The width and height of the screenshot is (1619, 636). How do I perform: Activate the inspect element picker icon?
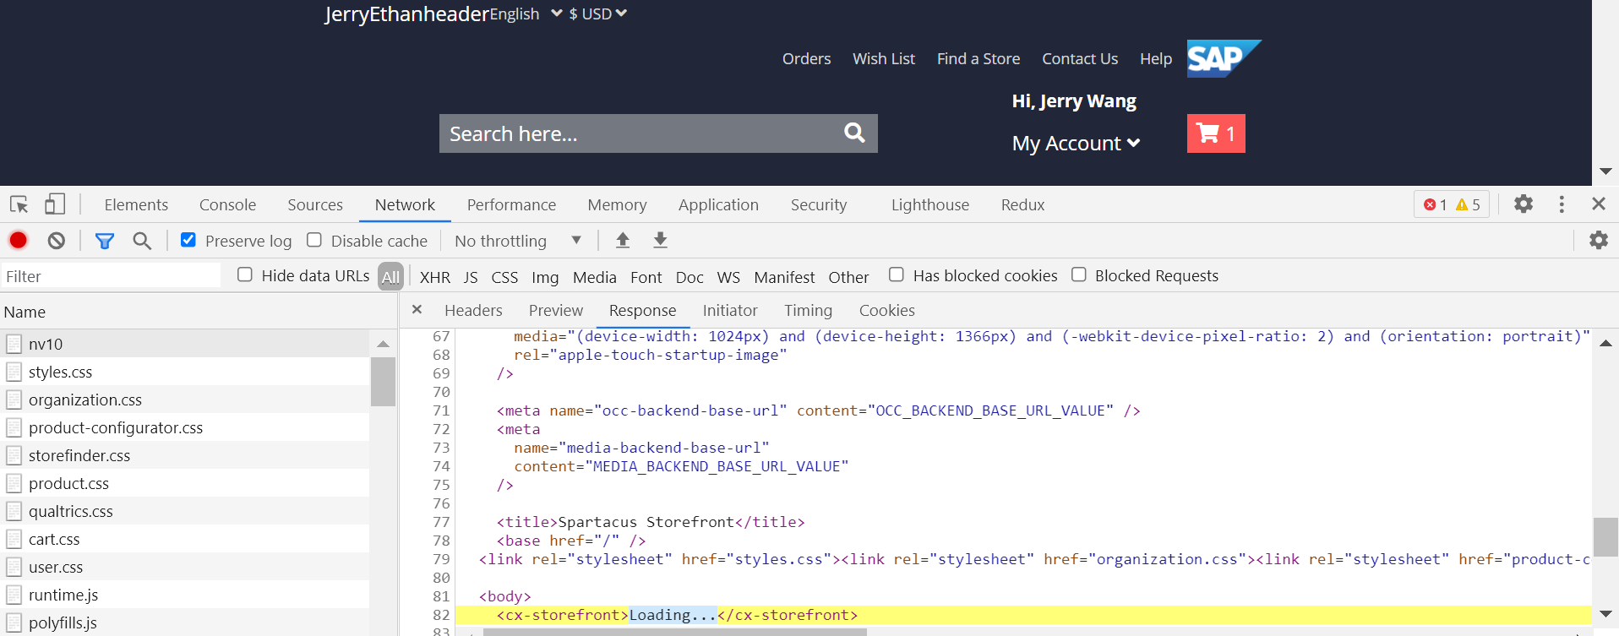pyautogui.click(x=19, y=204)
